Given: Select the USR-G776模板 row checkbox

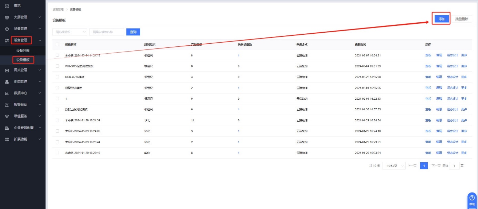Looking at the screenshot, I should 57,77.
